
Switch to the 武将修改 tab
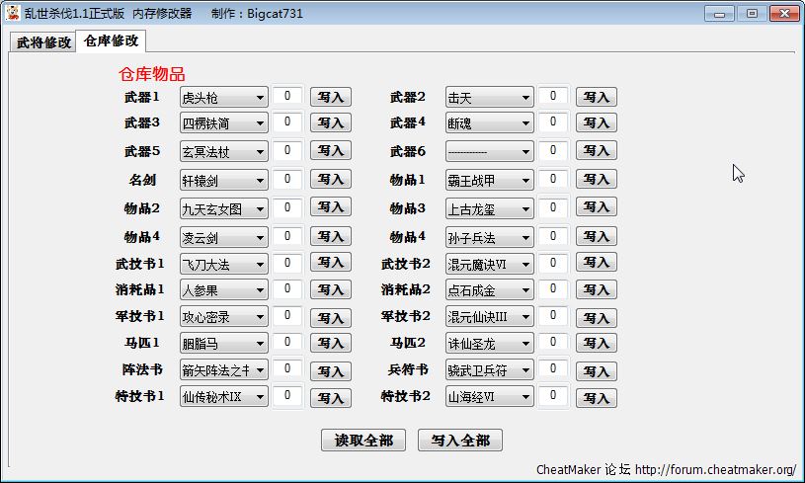[43, 42]
